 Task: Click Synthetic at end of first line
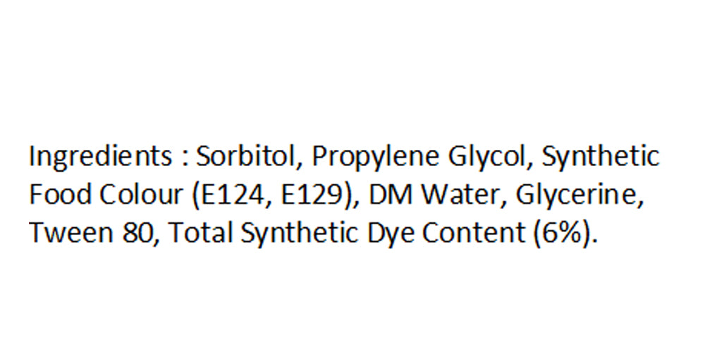pos(601,158)
